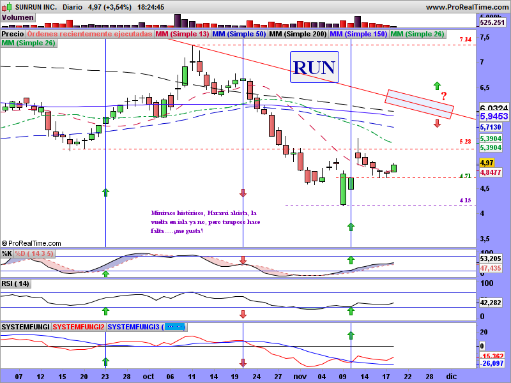Click the 09 date on time axis
Image resolution: width=511 pixels, height=383 pixels.
click(x=343, y=377)
